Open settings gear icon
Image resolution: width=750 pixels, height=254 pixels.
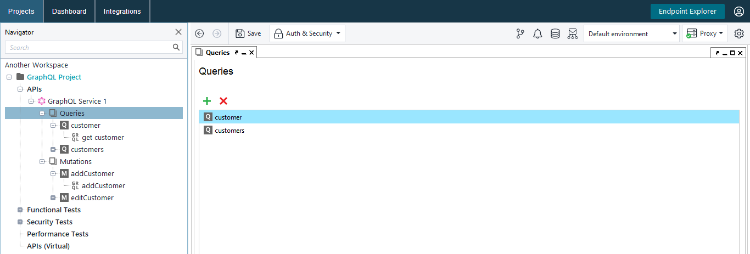(x=739, y=33)
